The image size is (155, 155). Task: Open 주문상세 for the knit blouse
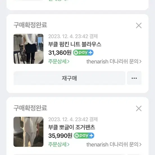[59, 61]
